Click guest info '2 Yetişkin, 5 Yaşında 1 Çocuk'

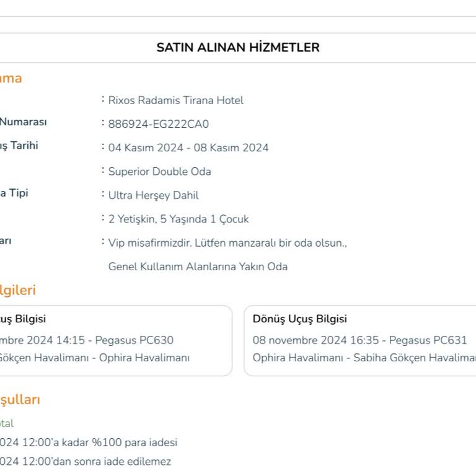tap(178, 219)
